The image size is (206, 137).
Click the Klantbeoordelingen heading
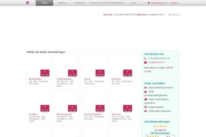click(x=157, y=122)
